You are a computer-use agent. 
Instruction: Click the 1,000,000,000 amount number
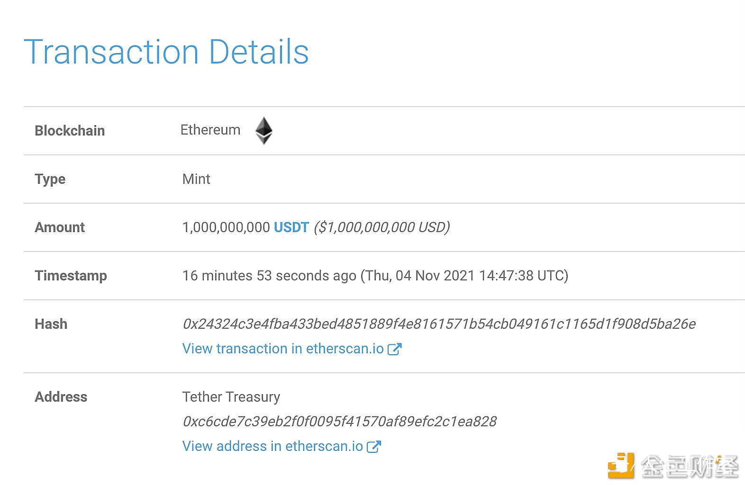(x=226, y=227)
